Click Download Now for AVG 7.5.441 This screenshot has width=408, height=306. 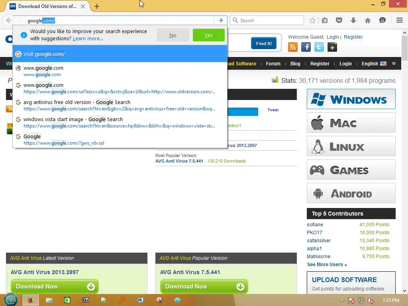204,286
